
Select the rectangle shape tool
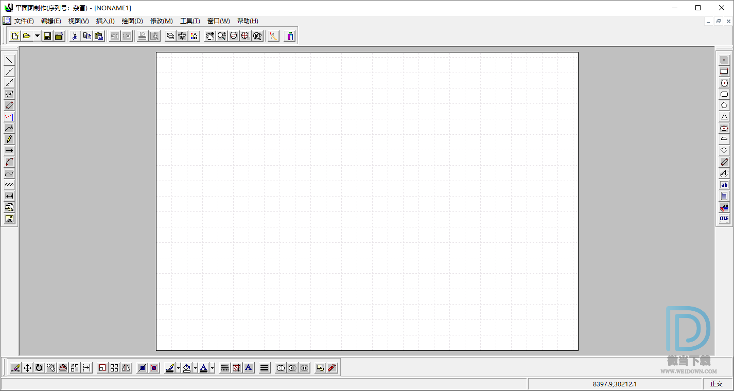tap(724, 72)
